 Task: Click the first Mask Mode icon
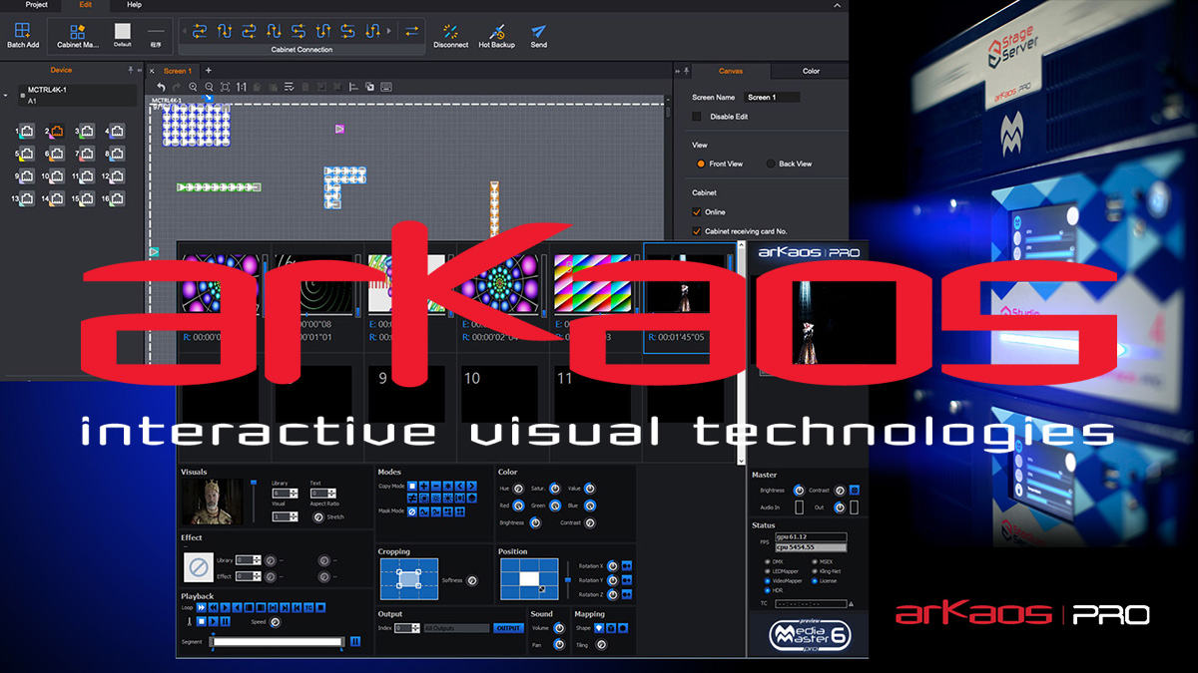pos(412,511)
